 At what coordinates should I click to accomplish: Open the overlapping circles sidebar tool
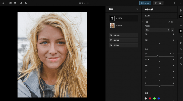pyautogui.click(x=181, y=10)
